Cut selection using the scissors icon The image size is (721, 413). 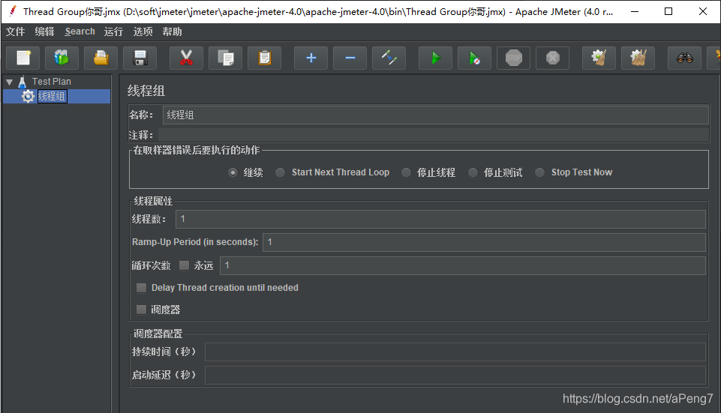click(186, 58)
